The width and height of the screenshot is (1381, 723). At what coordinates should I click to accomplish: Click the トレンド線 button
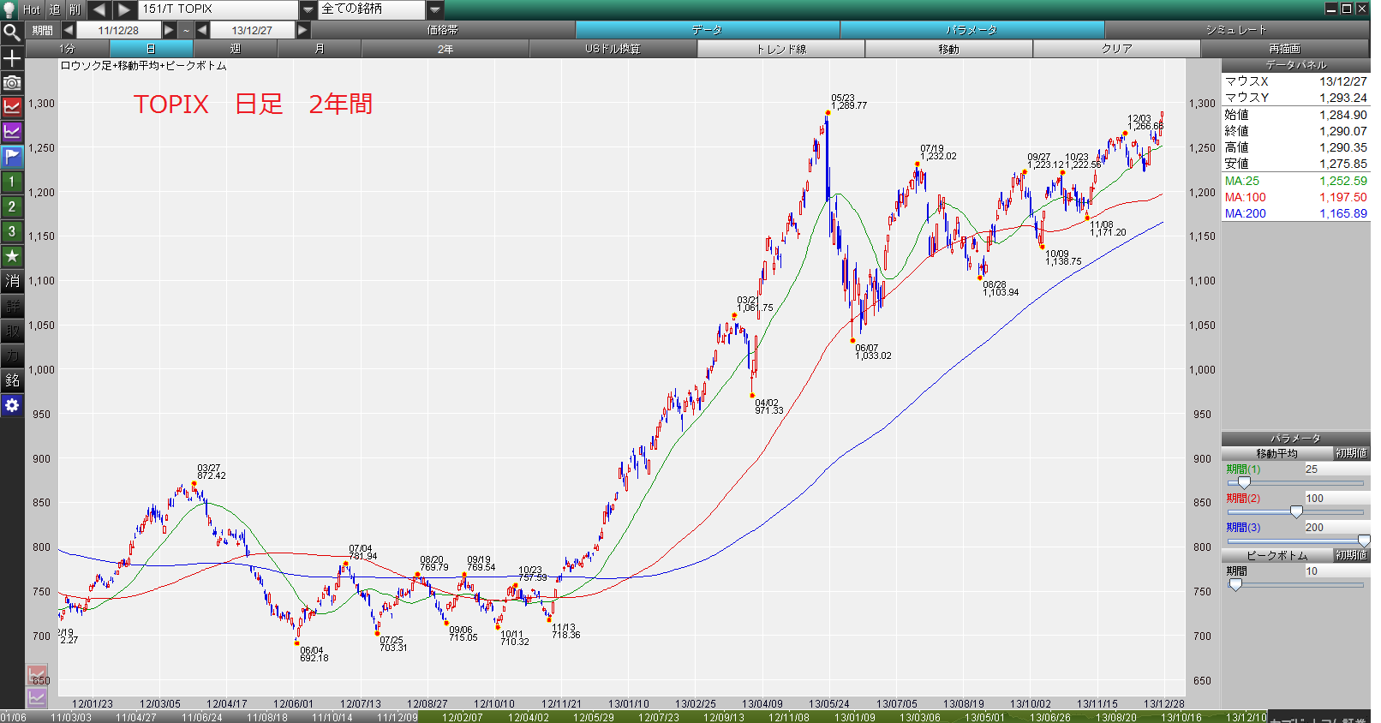[780, 49]
